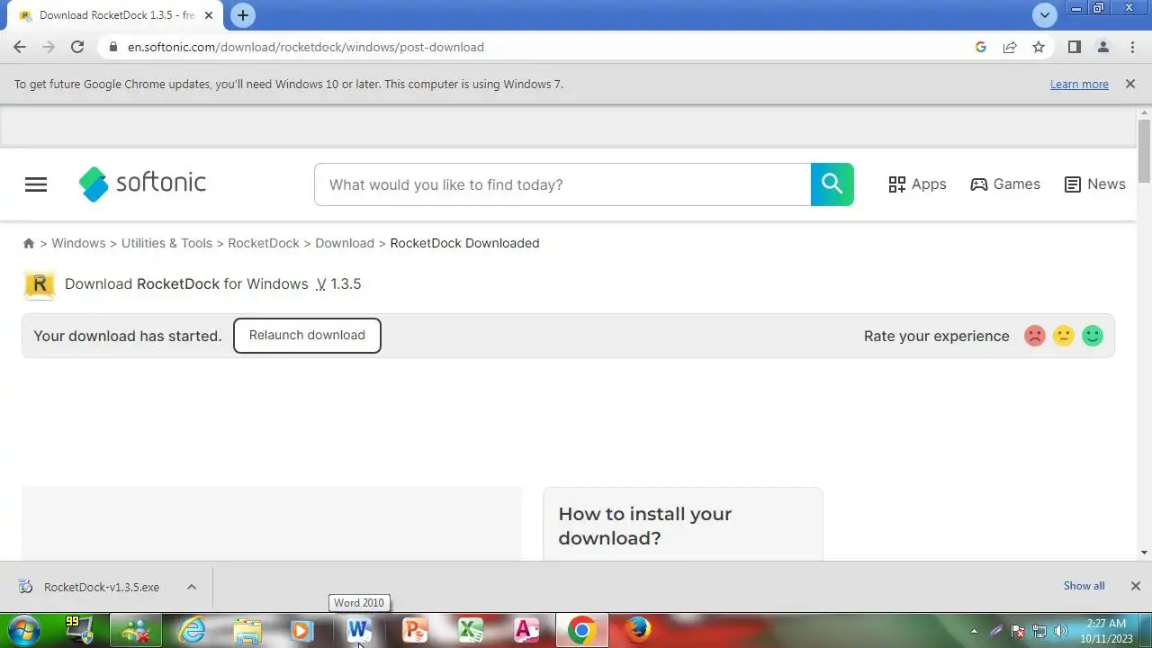Launch Excel from taskbar

pyautogui.click(x=471, y=630)
